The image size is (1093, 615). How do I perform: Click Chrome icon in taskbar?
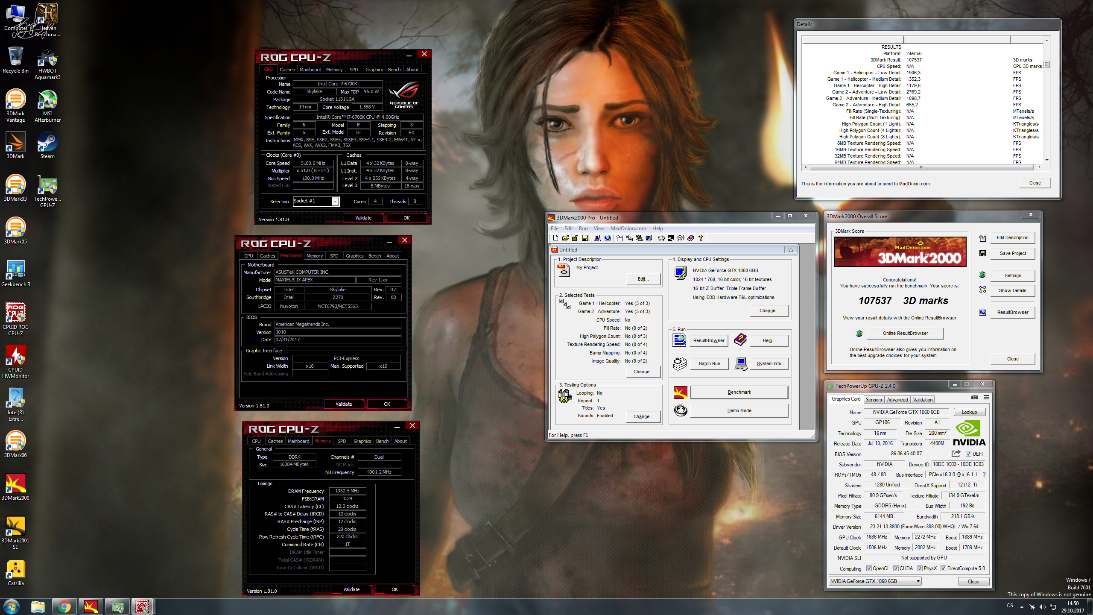click(64, 606)
